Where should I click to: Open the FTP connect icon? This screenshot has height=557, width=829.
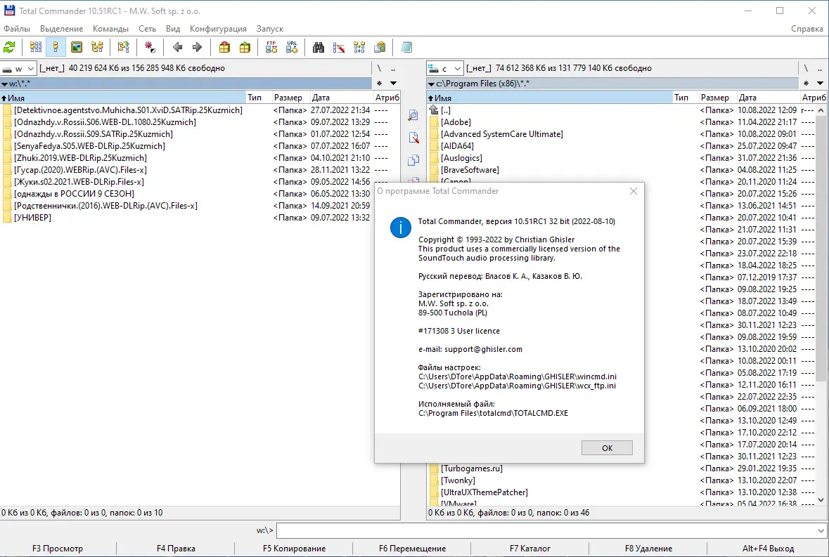click(271, 48)
